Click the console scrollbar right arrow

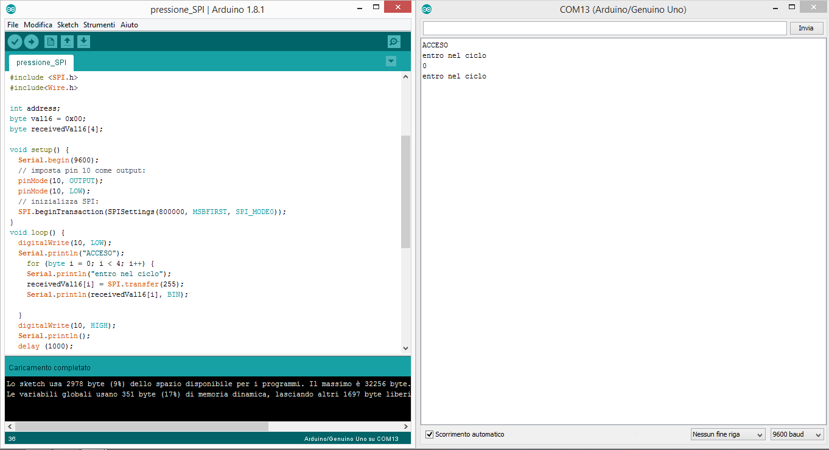point(407,427)
